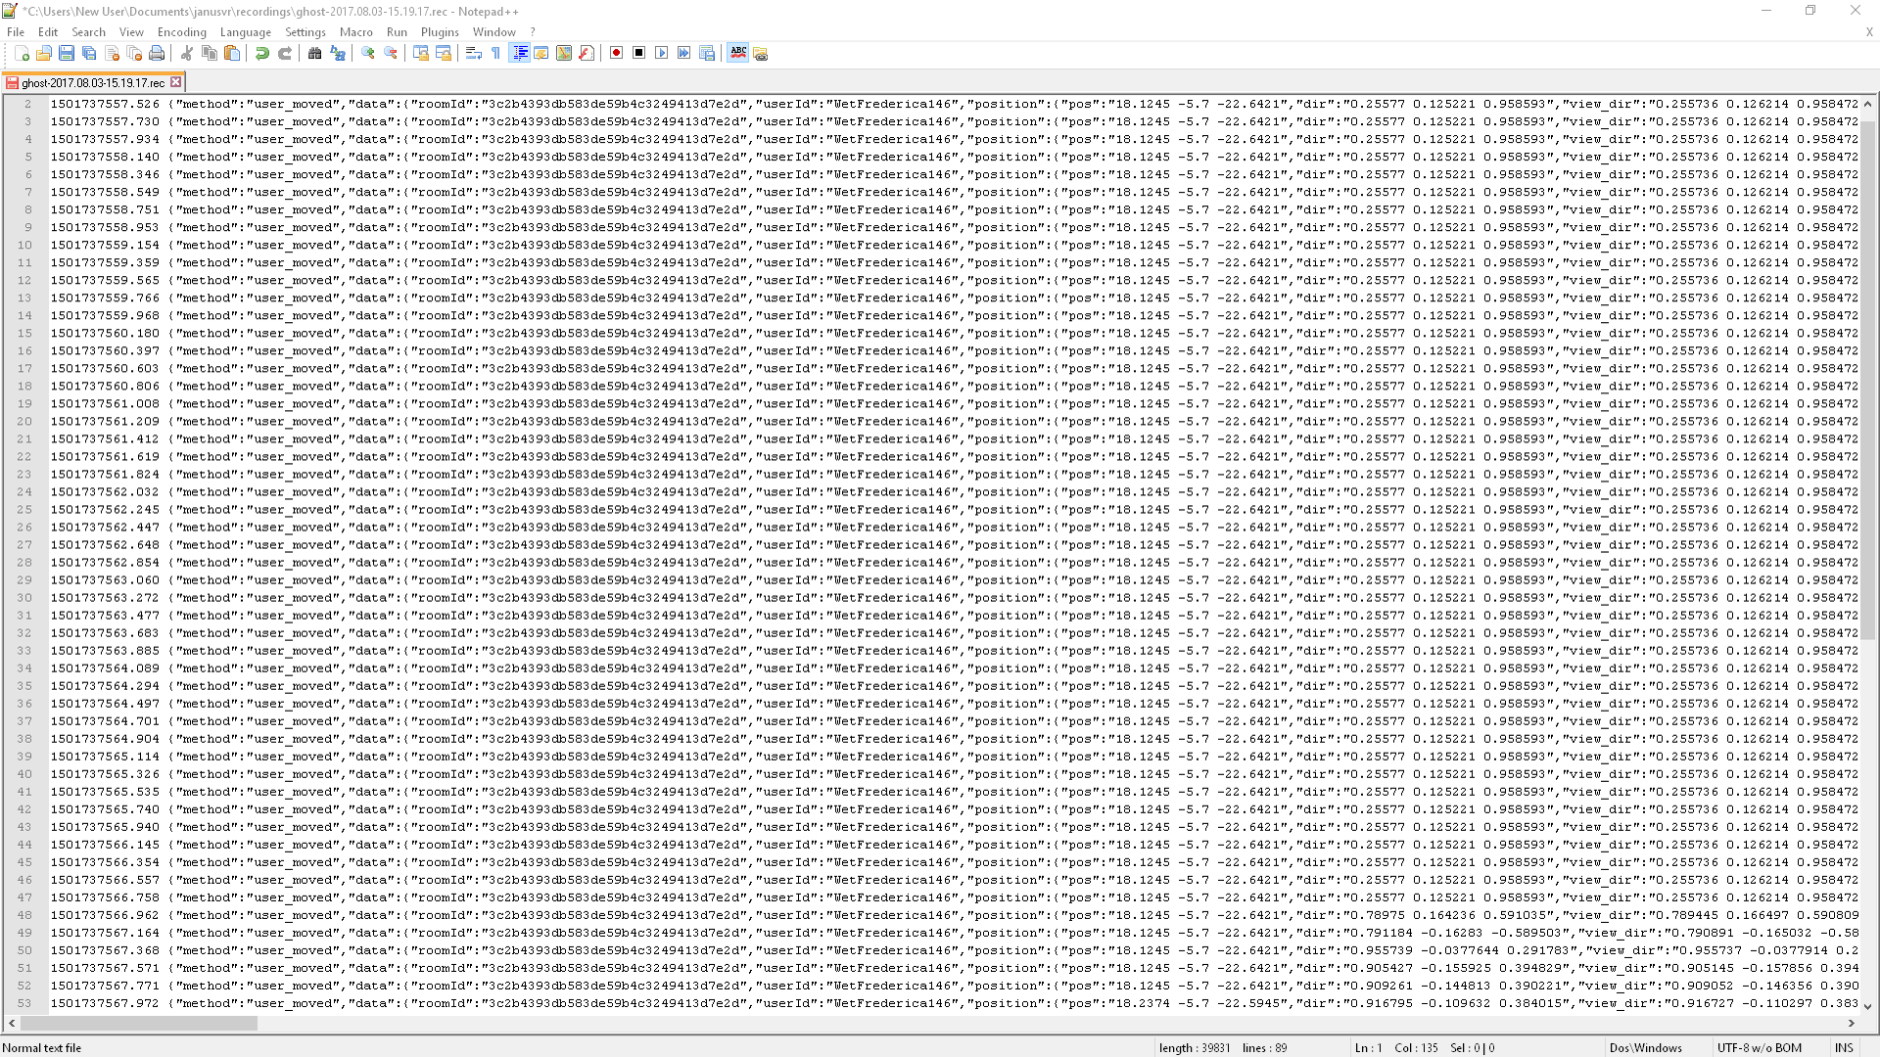The height and width of the screenshot is (1057, 1880).
Task: Click the Save file icon
Action: click(67, 54)
